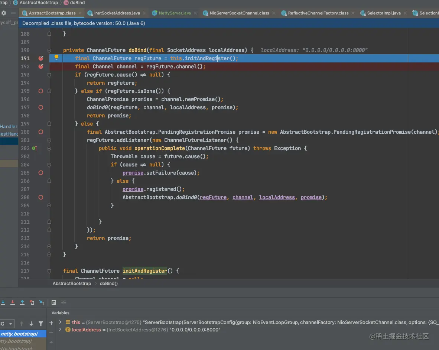
Task: Switch to the InetSocketAddress.java tab
Action: coord(117,13)
